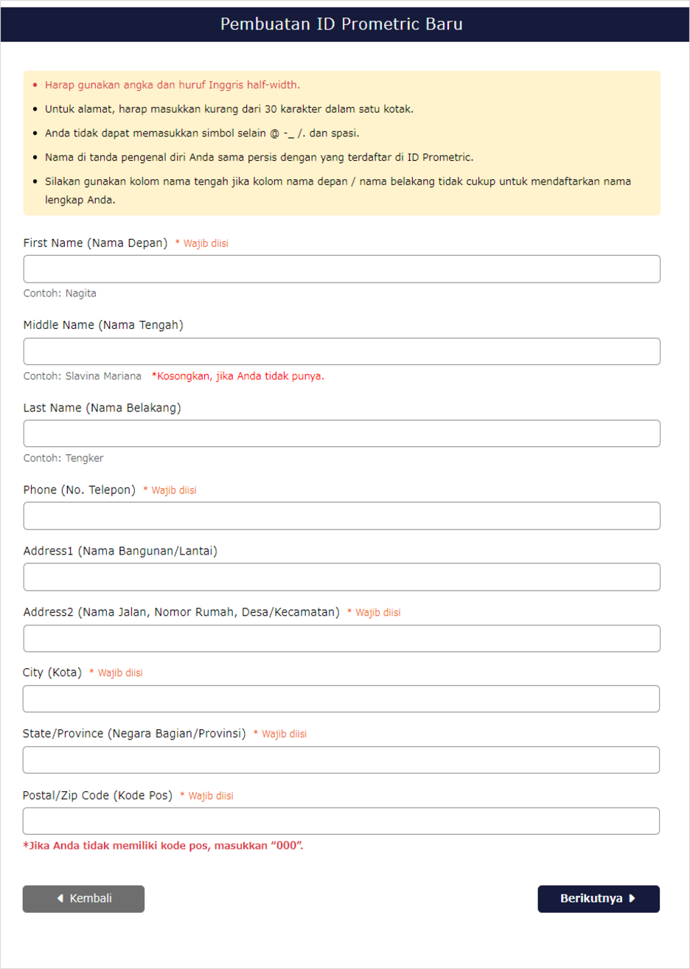Screen dimensions: 690x969
Task: Click the red postal code "000" note
Action: click(163, 846)
